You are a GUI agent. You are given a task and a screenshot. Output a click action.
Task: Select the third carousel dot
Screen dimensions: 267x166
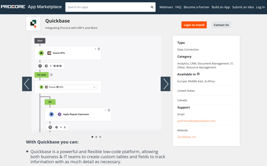[x=100, y=137]
